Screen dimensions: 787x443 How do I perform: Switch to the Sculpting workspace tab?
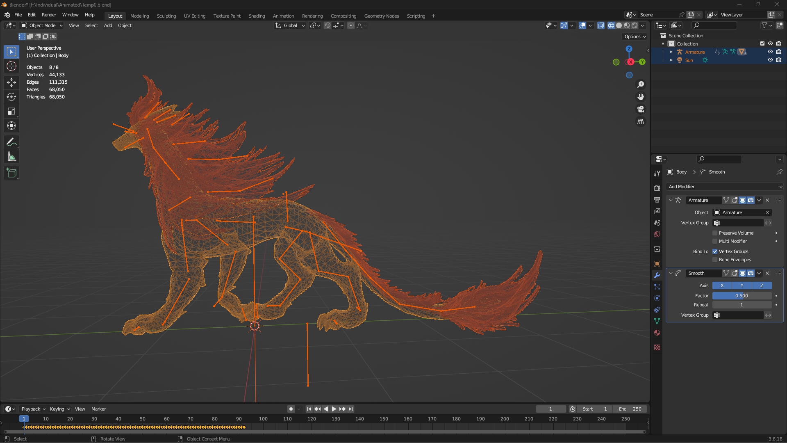coord(166,16)
